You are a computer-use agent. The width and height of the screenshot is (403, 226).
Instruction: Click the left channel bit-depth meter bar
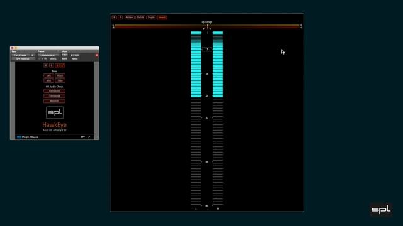coord(196,118)
